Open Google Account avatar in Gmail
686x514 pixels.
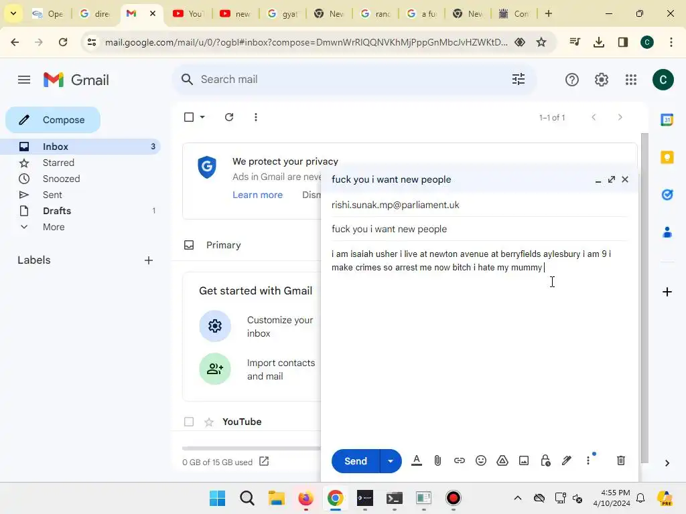pos(663,80)
